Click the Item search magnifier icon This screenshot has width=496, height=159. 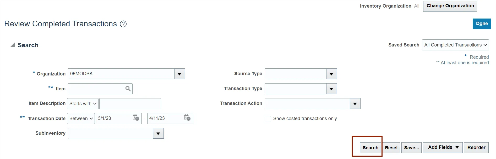click(x=128, y=89)
